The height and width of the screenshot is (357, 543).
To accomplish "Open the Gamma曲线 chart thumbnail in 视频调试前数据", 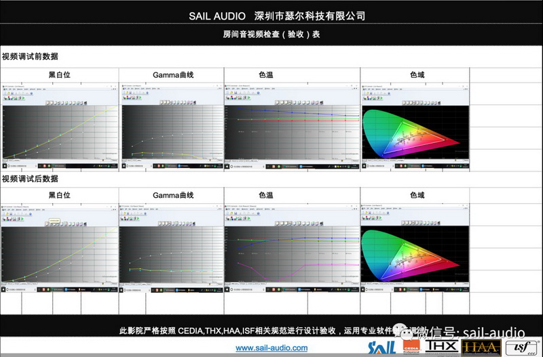I will pyautogui.click(x=172, y=126).
